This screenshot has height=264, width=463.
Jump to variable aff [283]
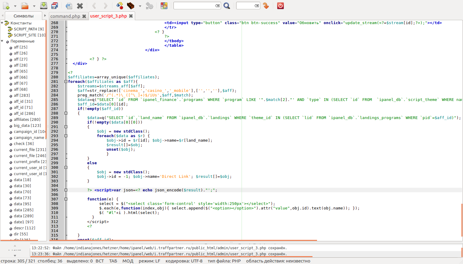22,95
